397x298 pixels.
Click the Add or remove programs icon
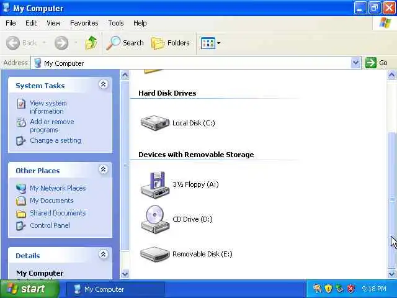pos(21,123)
